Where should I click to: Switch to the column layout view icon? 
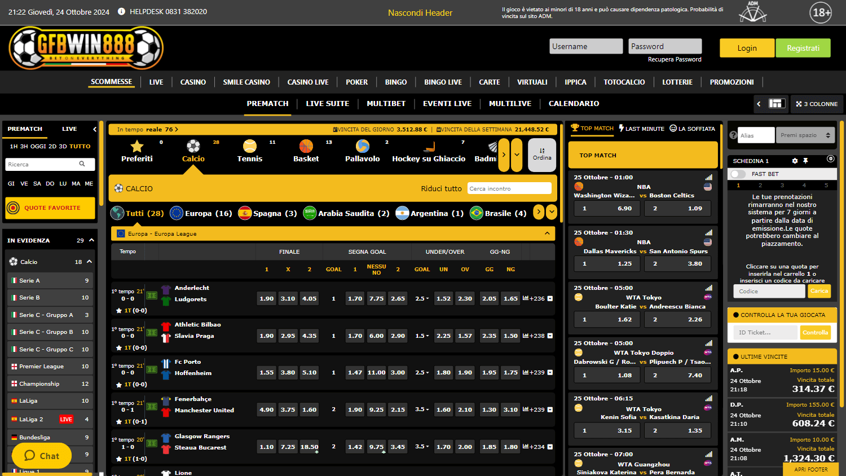777,104
